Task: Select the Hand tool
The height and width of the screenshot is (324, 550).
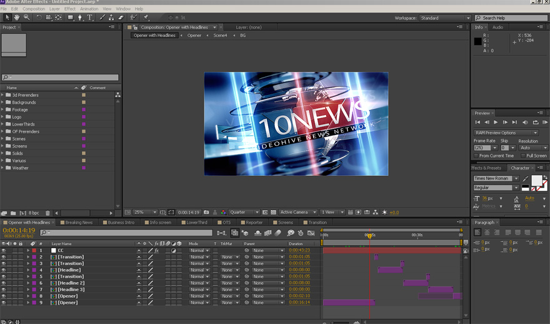Action: [x=16, y=17]
